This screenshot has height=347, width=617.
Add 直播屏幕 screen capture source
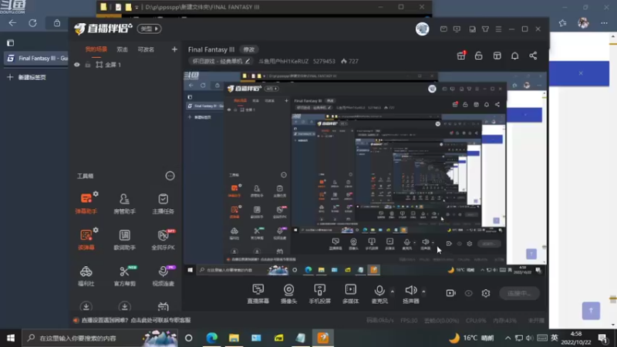click(258, 294)
